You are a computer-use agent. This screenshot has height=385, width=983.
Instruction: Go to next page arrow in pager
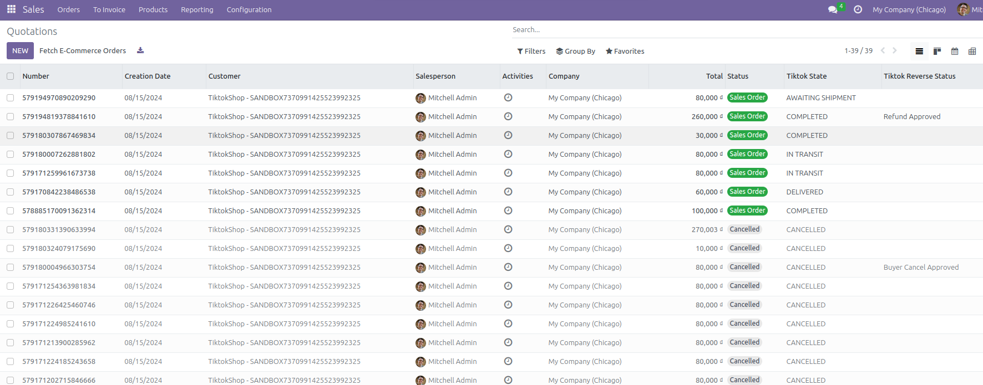tap(894, 50)
